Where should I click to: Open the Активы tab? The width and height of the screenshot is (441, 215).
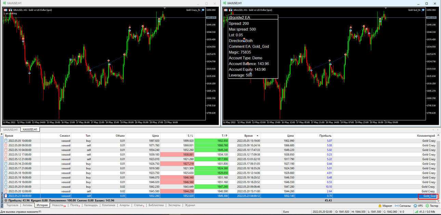[27, 205]
